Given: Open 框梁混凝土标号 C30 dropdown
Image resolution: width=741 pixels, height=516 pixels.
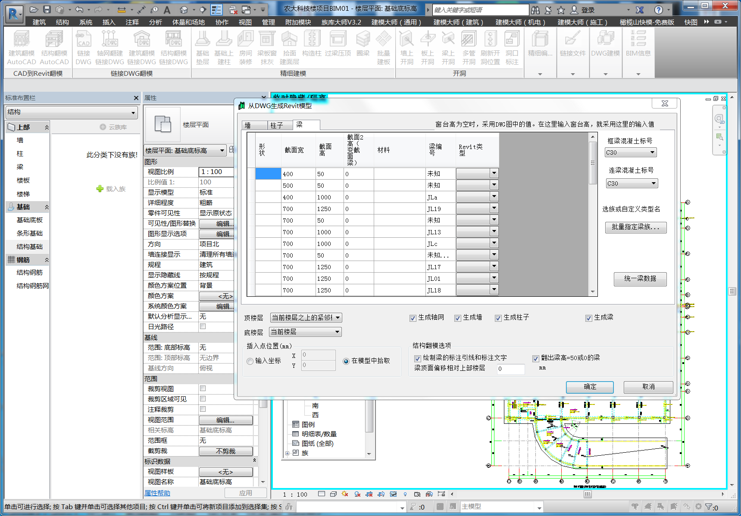Looking at the screenshot, I should tap(631, 152).
